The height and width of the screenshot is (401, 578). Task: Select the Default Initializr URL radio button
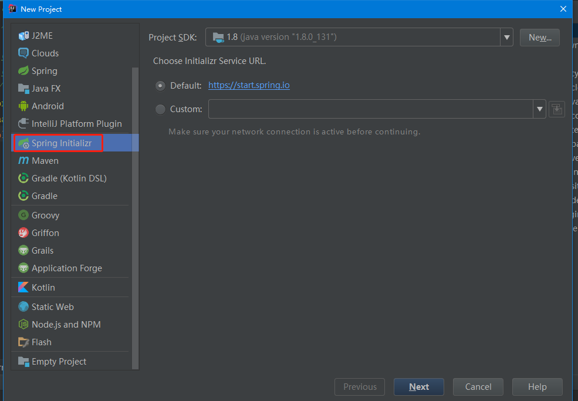tap(160, 86)
